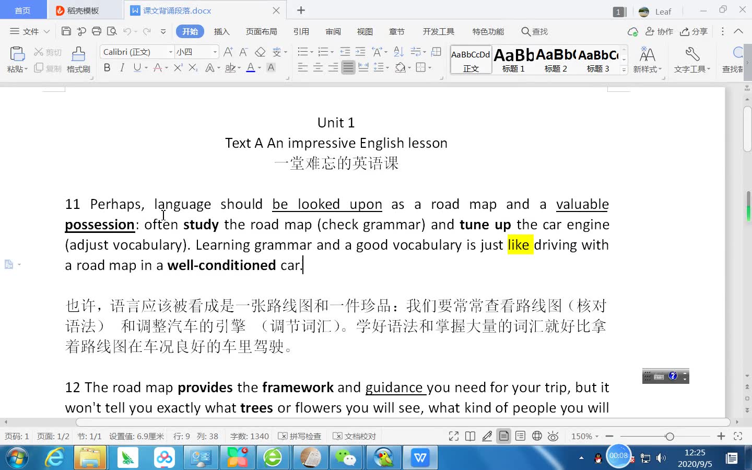Align paragraph to the left

click(302, 67)
